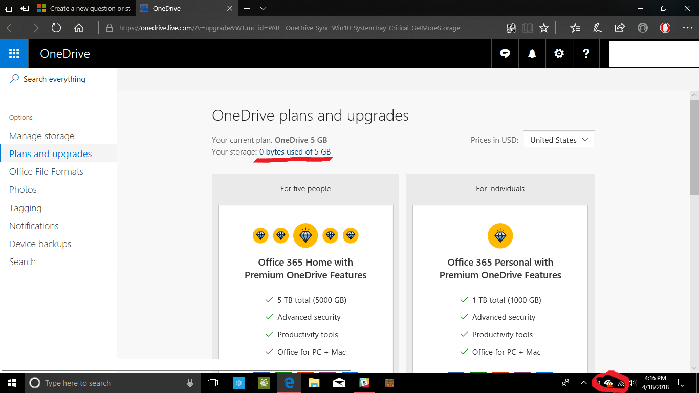This screenshot has width=699, height=393.
Task: Open the chat/message icon in header
Action: pos(505,53)
